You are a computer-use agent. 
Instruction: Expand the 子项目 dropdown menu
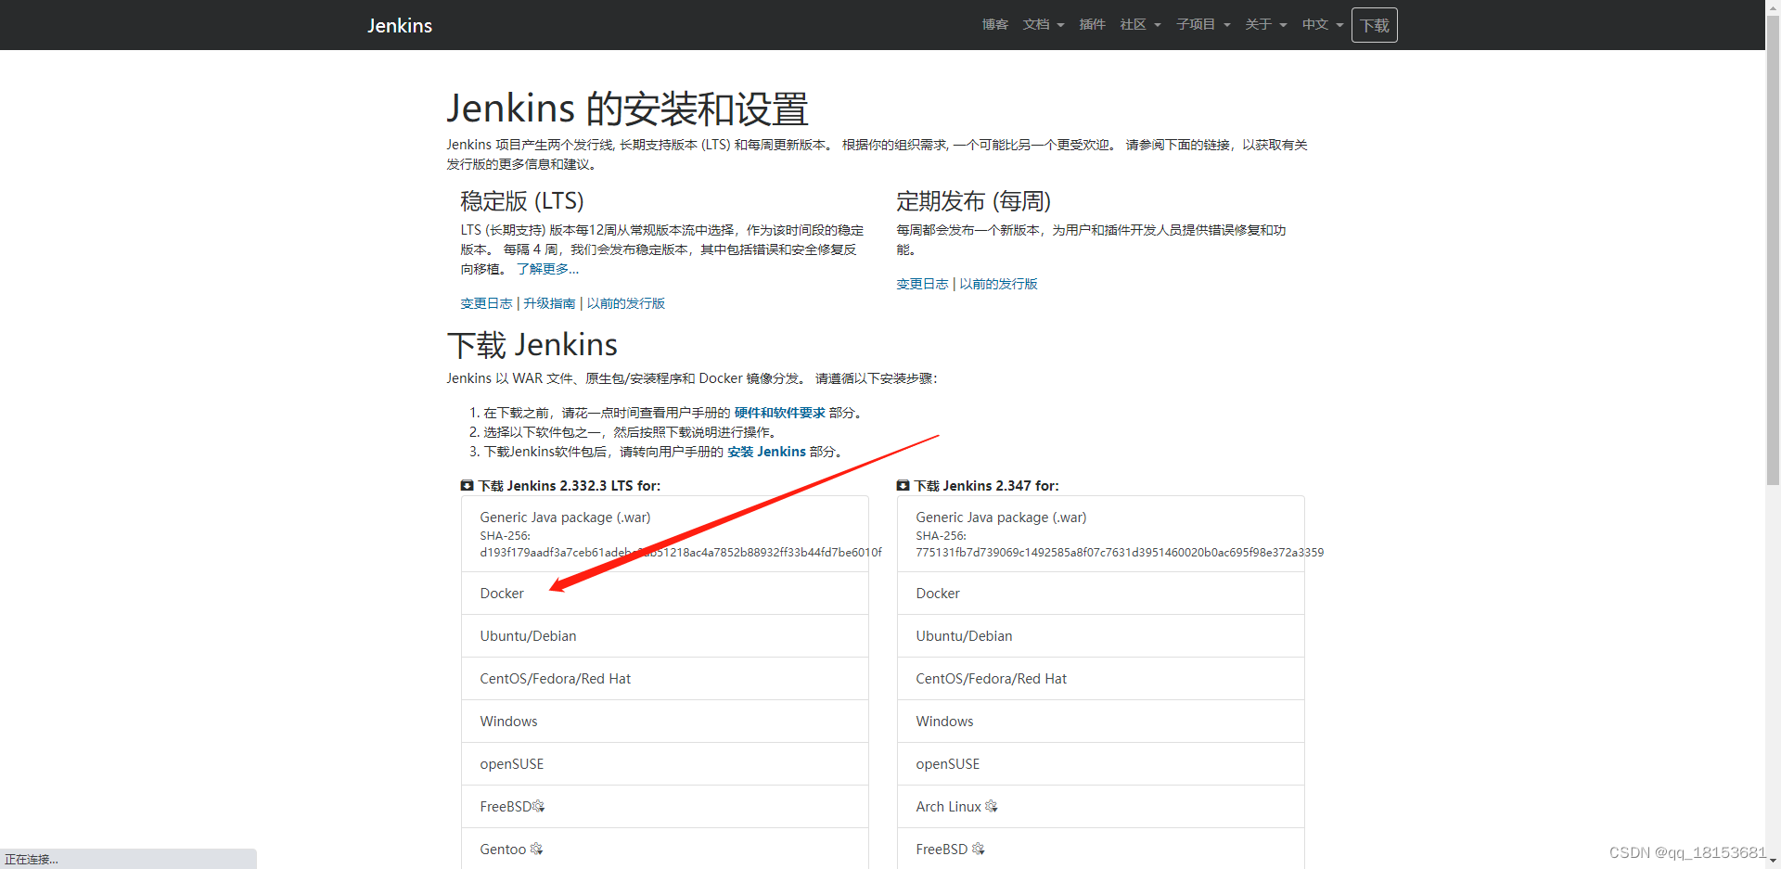coord(1203,24)
